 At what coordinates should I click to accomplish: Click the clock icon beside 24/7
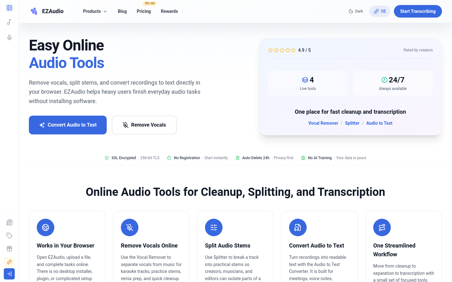tap(384, 80)
